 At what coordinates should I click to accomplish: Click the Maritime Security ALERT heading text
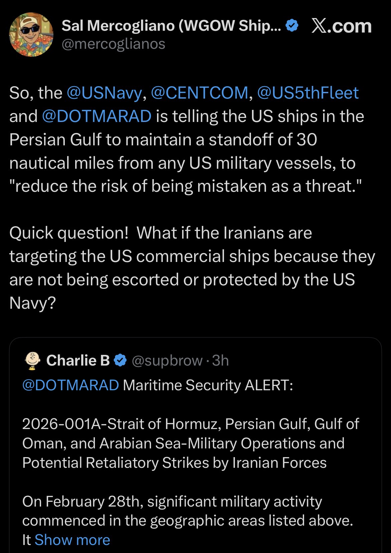pyautogui.click(x=208, y=385)
